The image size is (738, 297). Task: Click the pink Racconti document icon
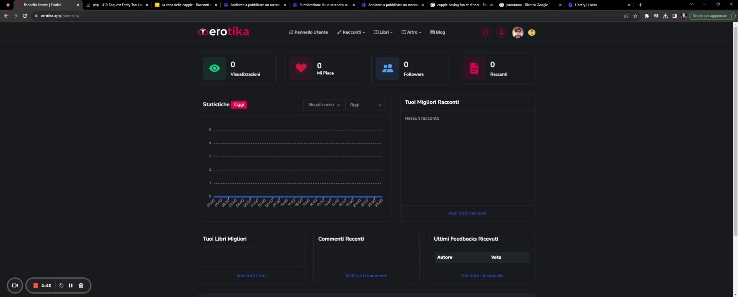click(x=474, y=68)
